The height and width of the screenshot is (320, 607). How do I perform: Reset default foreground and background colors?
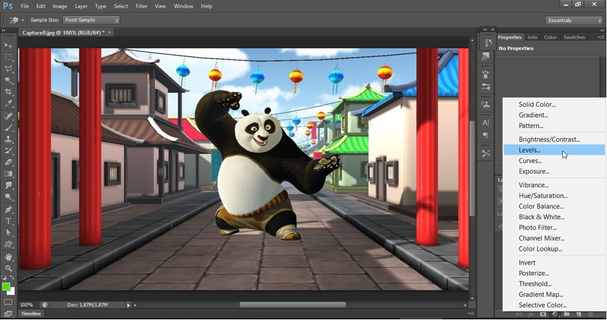click(4, 277)
